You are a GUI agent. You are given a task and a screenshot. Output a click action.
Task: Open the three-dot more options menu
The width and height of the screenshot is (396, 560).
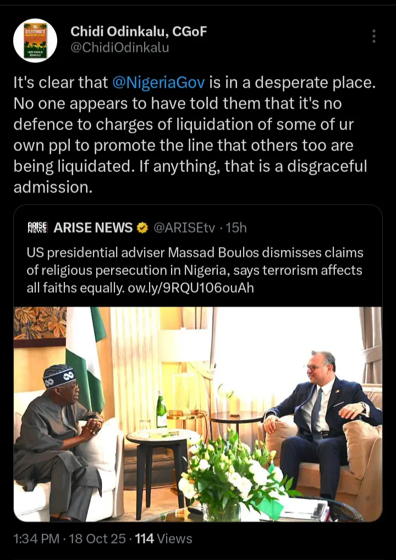point(374,36)
